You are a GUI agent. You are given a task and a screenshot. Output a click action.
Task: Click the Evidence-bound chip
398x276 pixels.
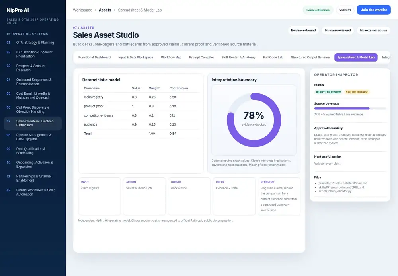point(303,31)
